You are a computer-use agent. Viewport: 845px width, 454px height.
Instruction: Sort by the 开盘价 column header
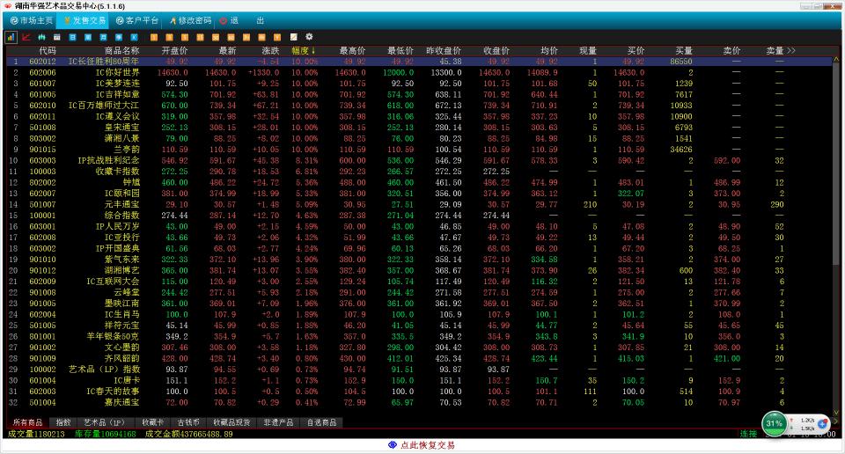[x=174, y=51]
